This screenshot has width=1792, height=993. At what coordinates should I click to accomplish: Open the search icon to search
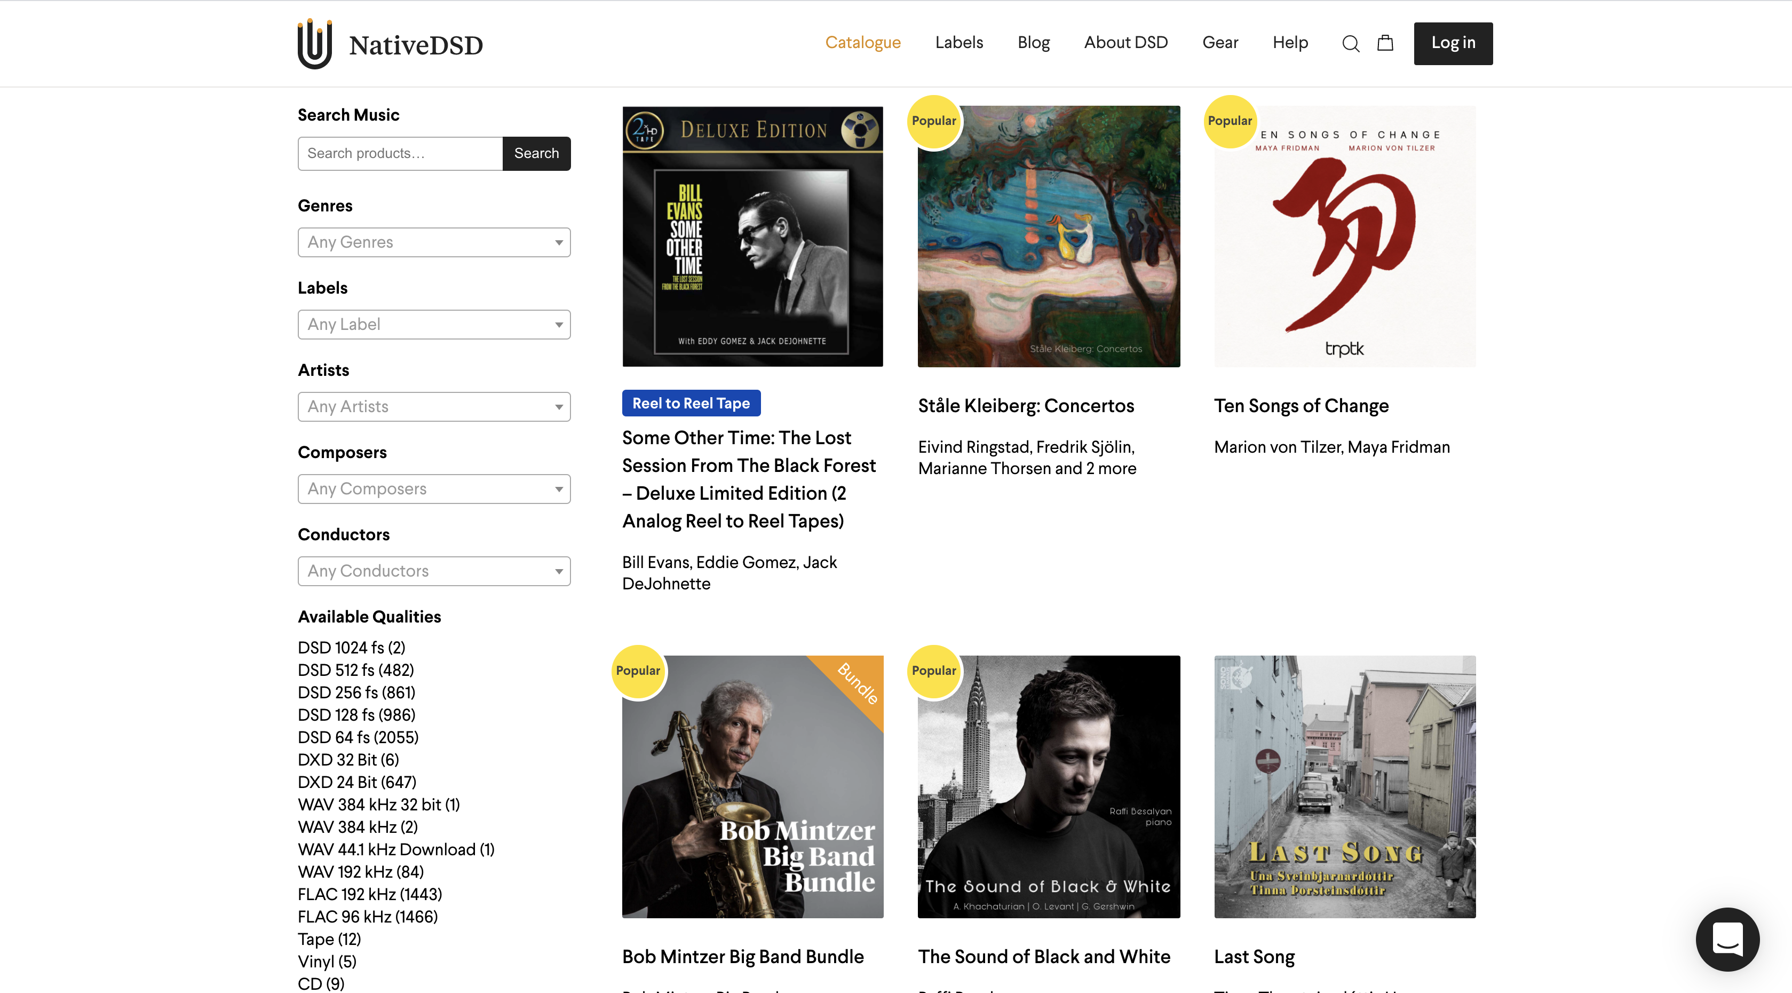point(1351,43)
